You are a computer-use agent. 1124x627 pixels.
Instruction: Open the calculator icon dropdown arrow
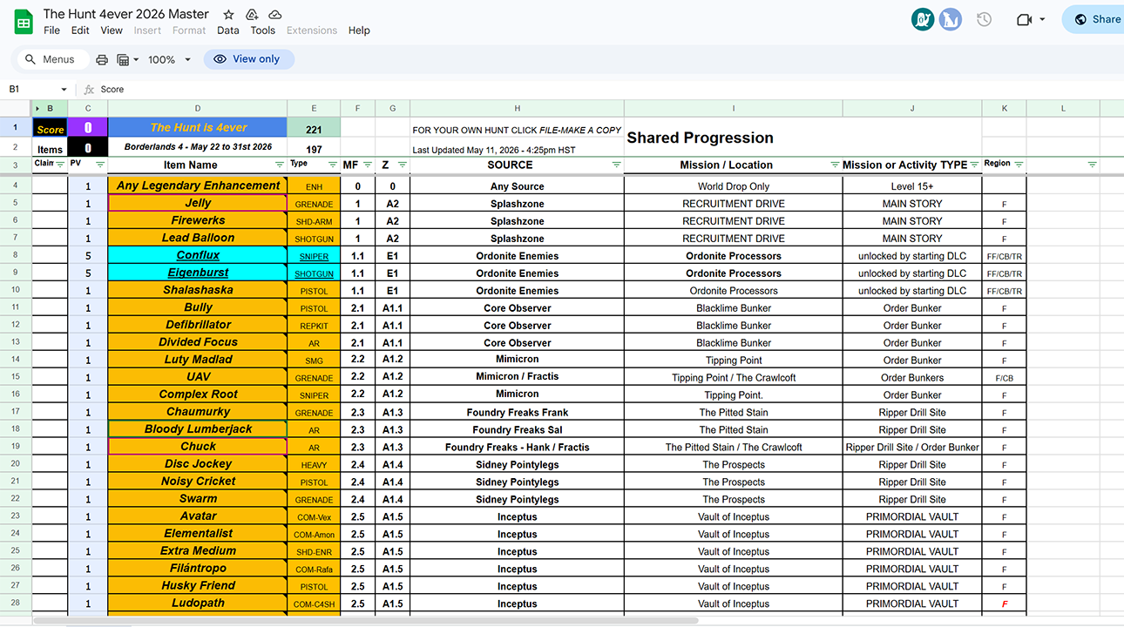pos(135,59)
